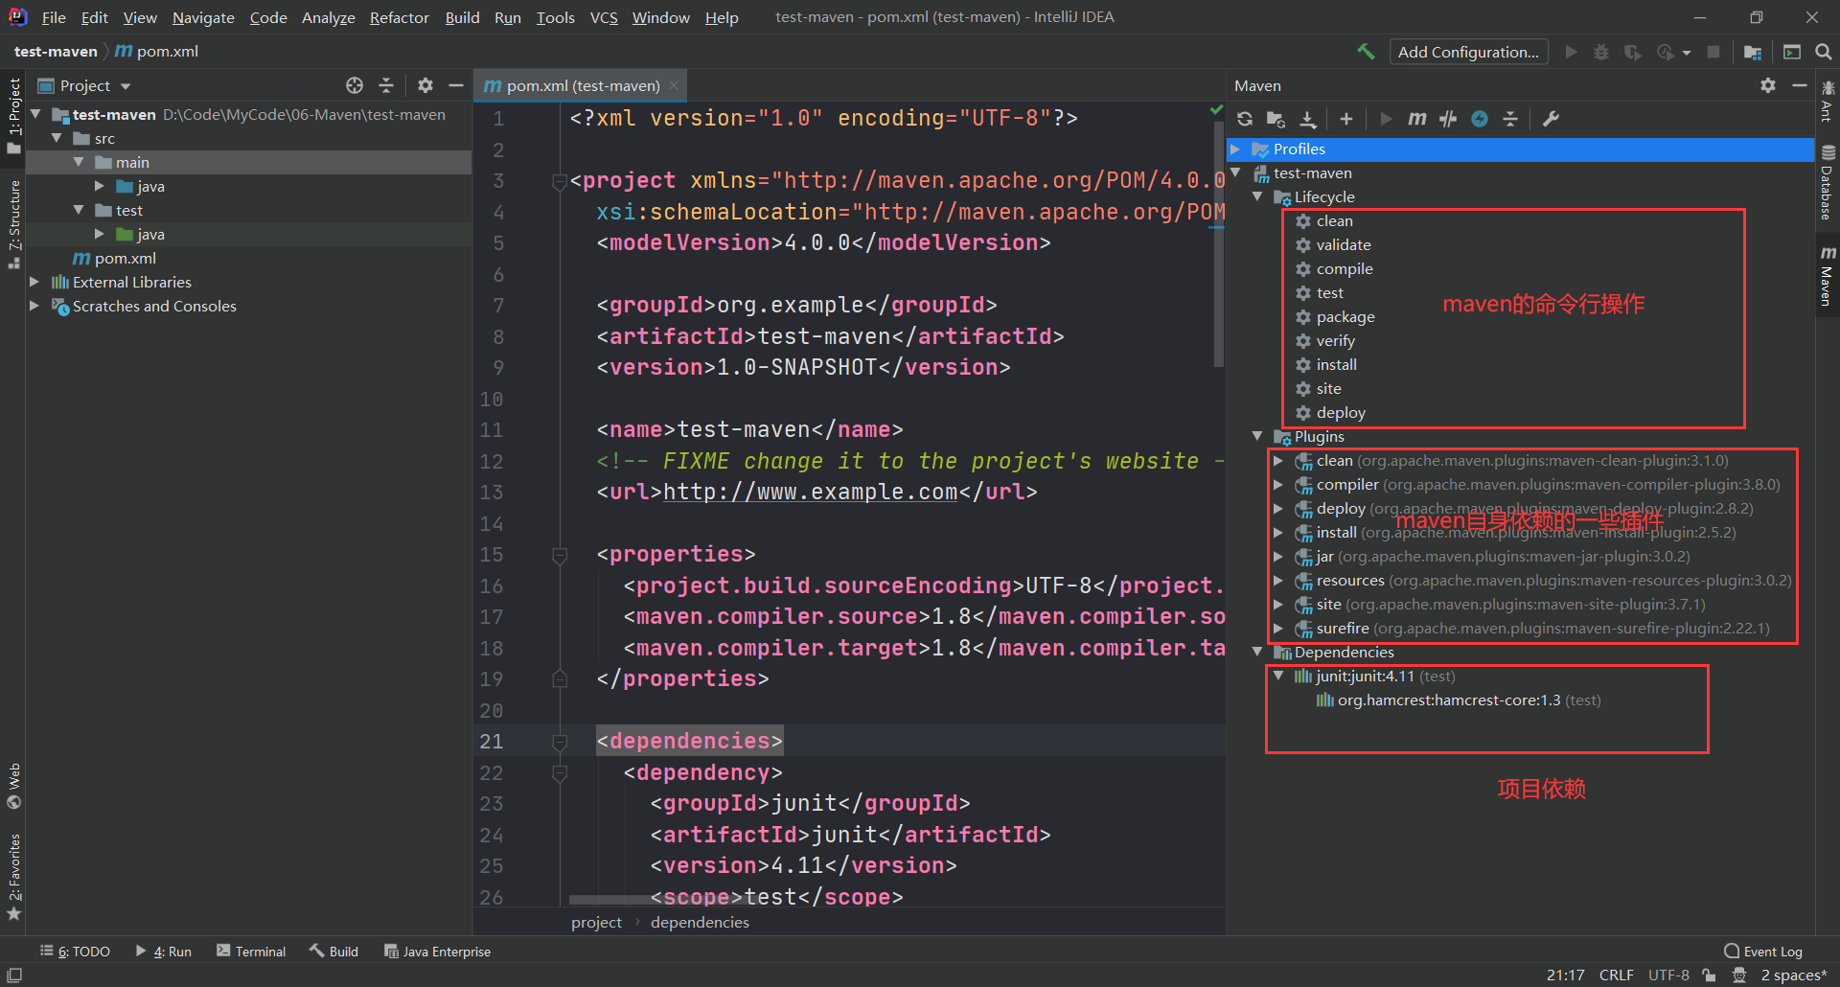1840x987 pixels.
Task: Reload all Maven projects
Action: 1245,119
